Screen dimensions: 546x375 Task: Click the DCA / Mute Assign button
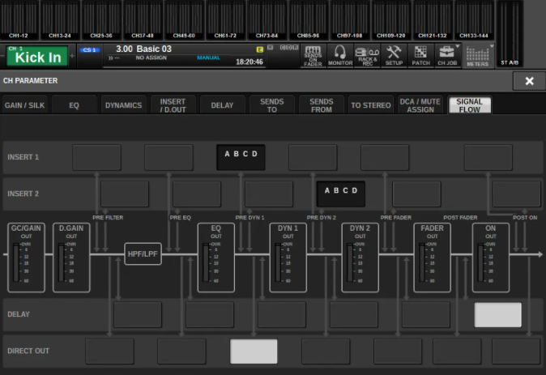(420, 105)
